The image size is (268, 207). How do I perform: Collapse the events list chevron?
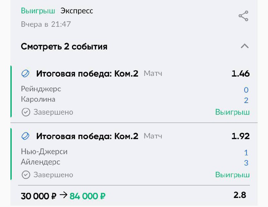point(245,46)
